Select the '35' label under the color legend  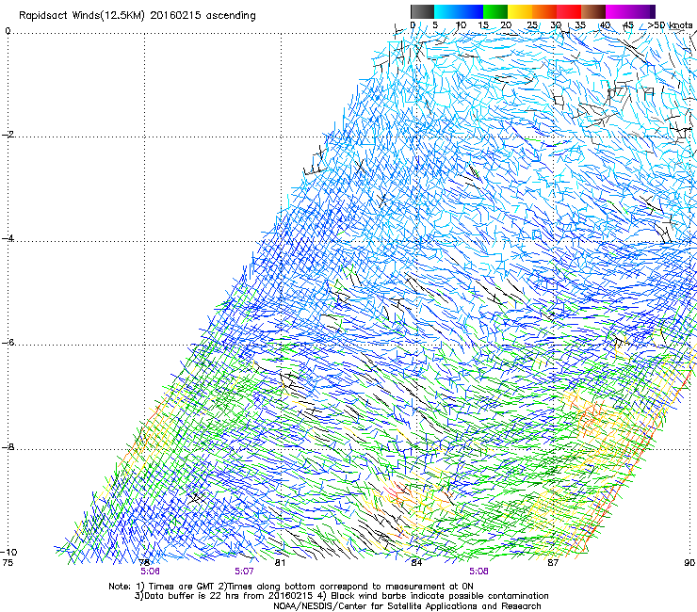tap(580, 25)
